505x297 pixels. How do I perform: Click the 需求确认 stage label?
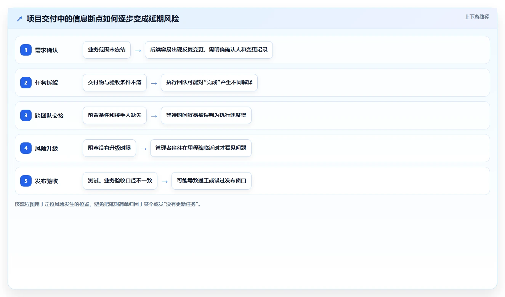pyautogui.click(x=46, y=50)
